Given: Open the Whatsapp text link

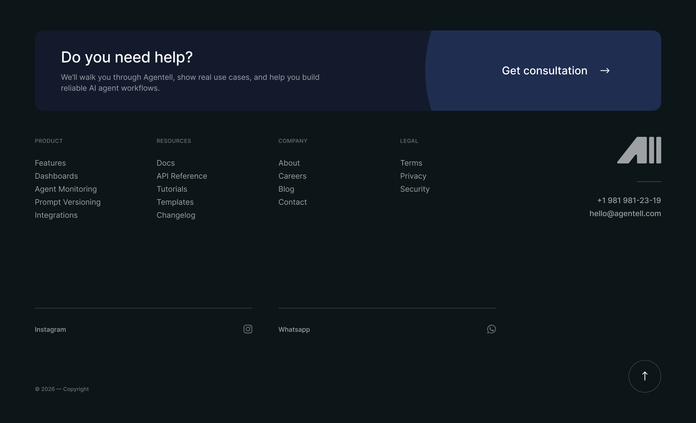Looking at the screenshot, I should 294,329.
